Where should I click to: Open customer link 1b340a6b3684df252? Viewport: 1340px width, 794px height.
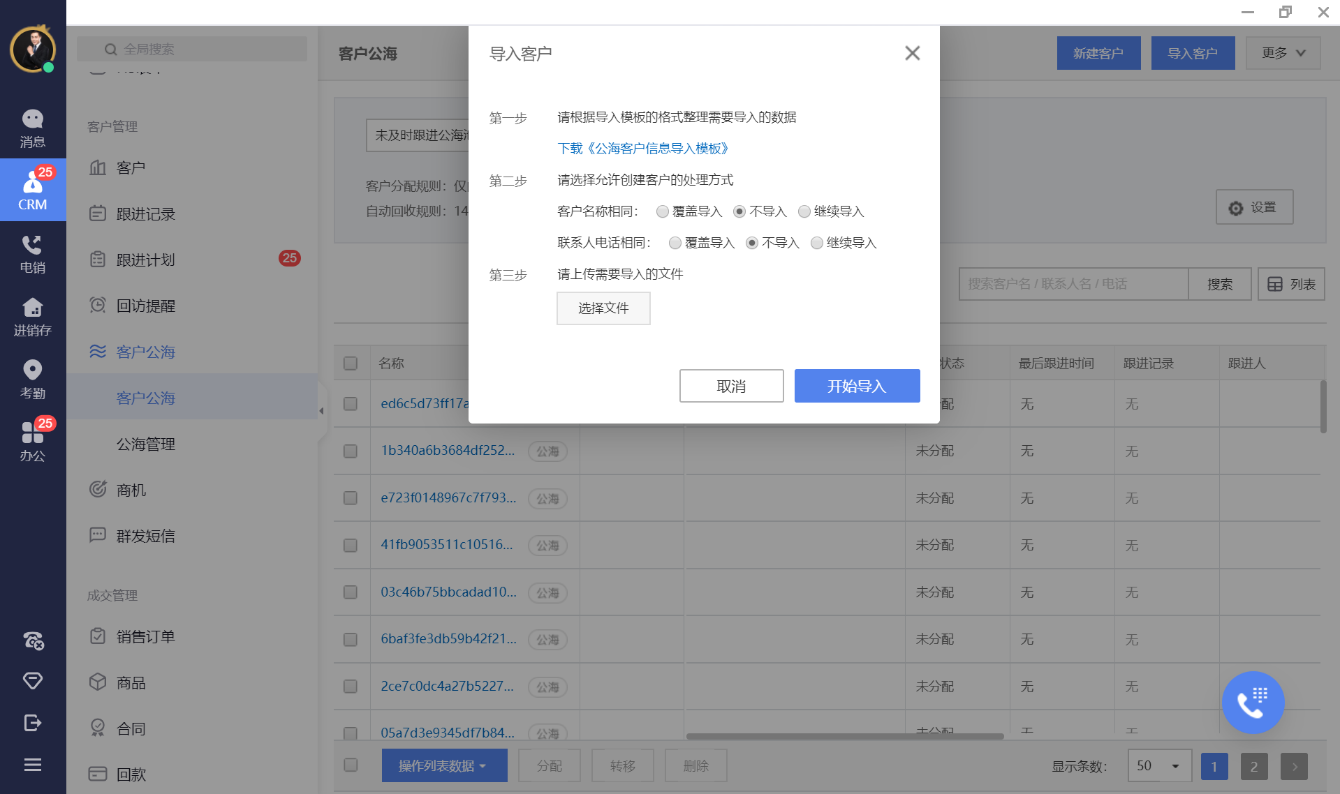coord(448,451)
